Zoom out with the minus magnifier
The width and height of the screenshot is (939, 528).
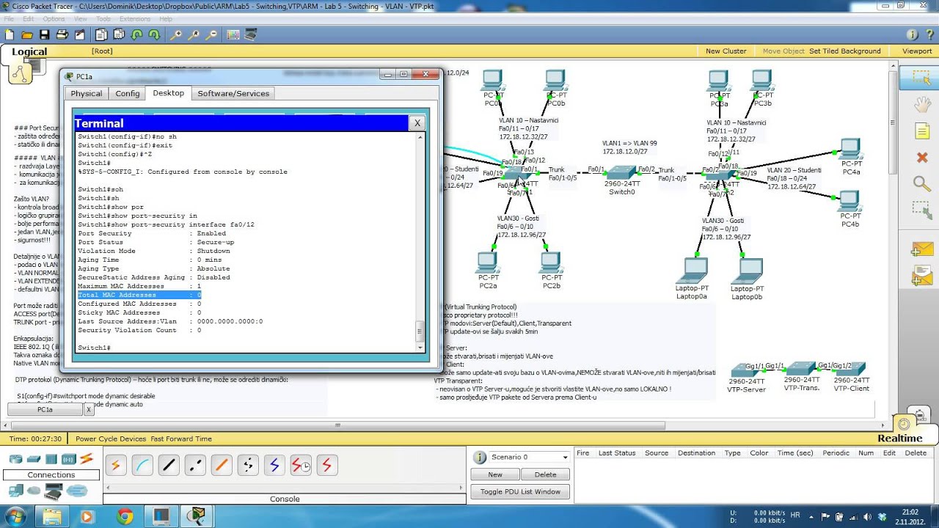(x=211, y=34)
